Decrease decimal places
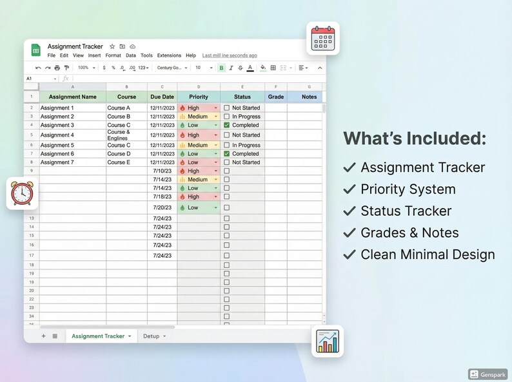The width and height of the screenshot is (512, 382). click(123, 68)
